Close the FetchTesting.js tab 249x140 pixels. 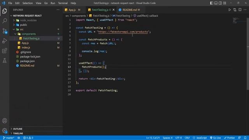[x=114, y=10]
